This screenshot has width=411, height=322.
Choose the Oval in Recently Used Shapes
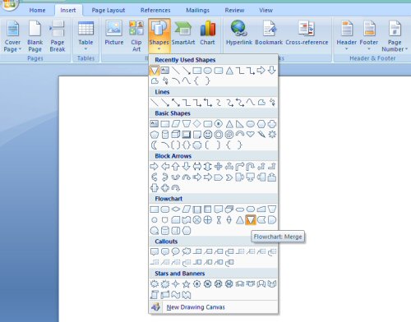coord(208,71)
